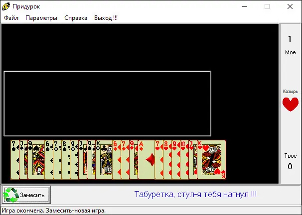Click the hearts trump suit indicator
The height and width of the screenshot is (215, 302).
click(291, 104)
